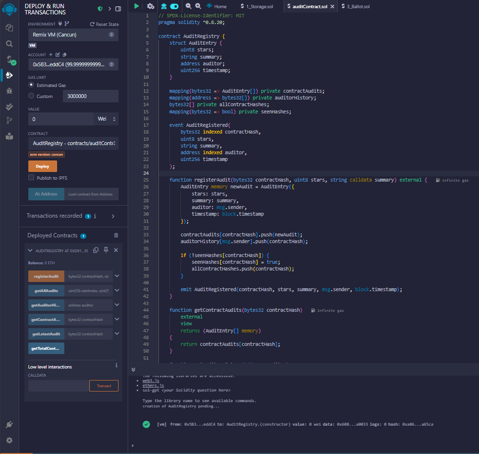Open the File Explorer sidebar icon
479x454 pixels.
(x=9, y=28)
